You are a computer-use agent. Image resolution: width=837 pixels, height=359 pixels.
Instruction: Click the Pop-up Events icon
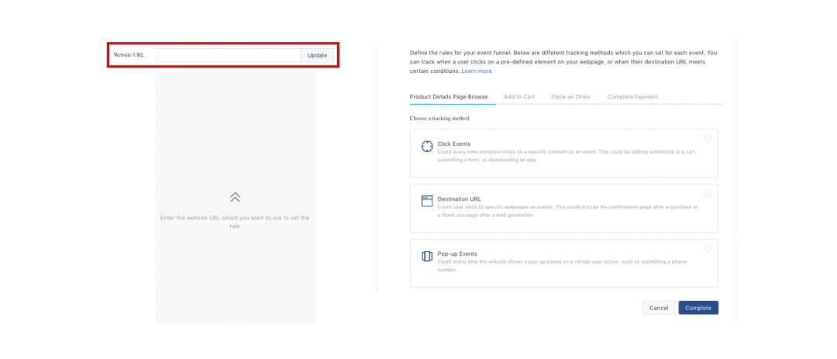tap(427, 256)
